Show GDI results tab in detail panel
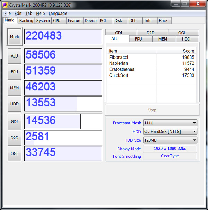 tap(121, 33)
